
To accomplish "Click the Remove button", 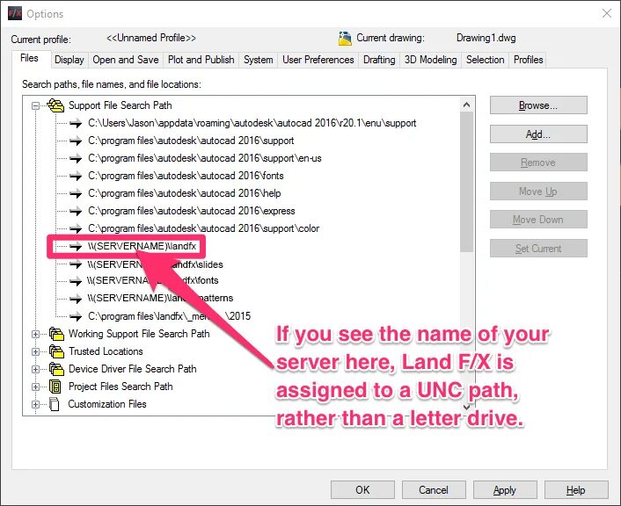I will [538, 163].
